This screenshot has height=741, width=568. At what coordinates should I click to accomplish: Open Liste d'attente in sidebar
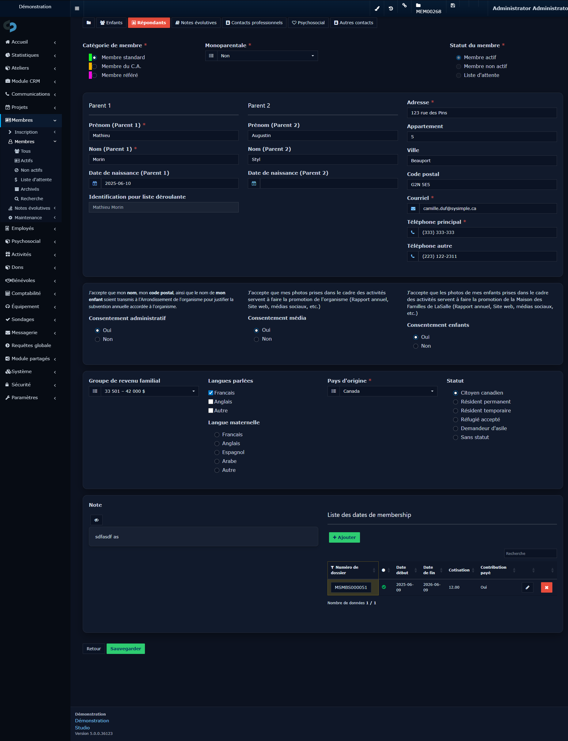pos(33,180)
